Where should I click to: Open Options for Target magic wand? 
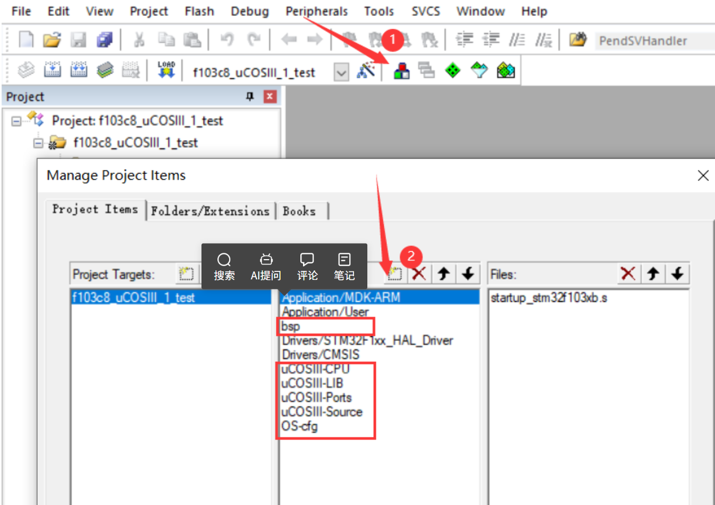click(x=366, y=70)
